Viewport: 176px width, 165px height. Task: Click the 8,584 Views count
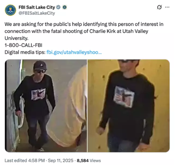[89, 161]
